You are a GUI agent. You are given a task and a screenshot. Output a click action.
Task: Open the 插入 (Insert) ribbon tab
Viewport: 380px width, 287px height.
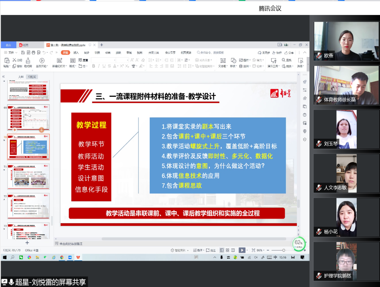coord(76,52)
